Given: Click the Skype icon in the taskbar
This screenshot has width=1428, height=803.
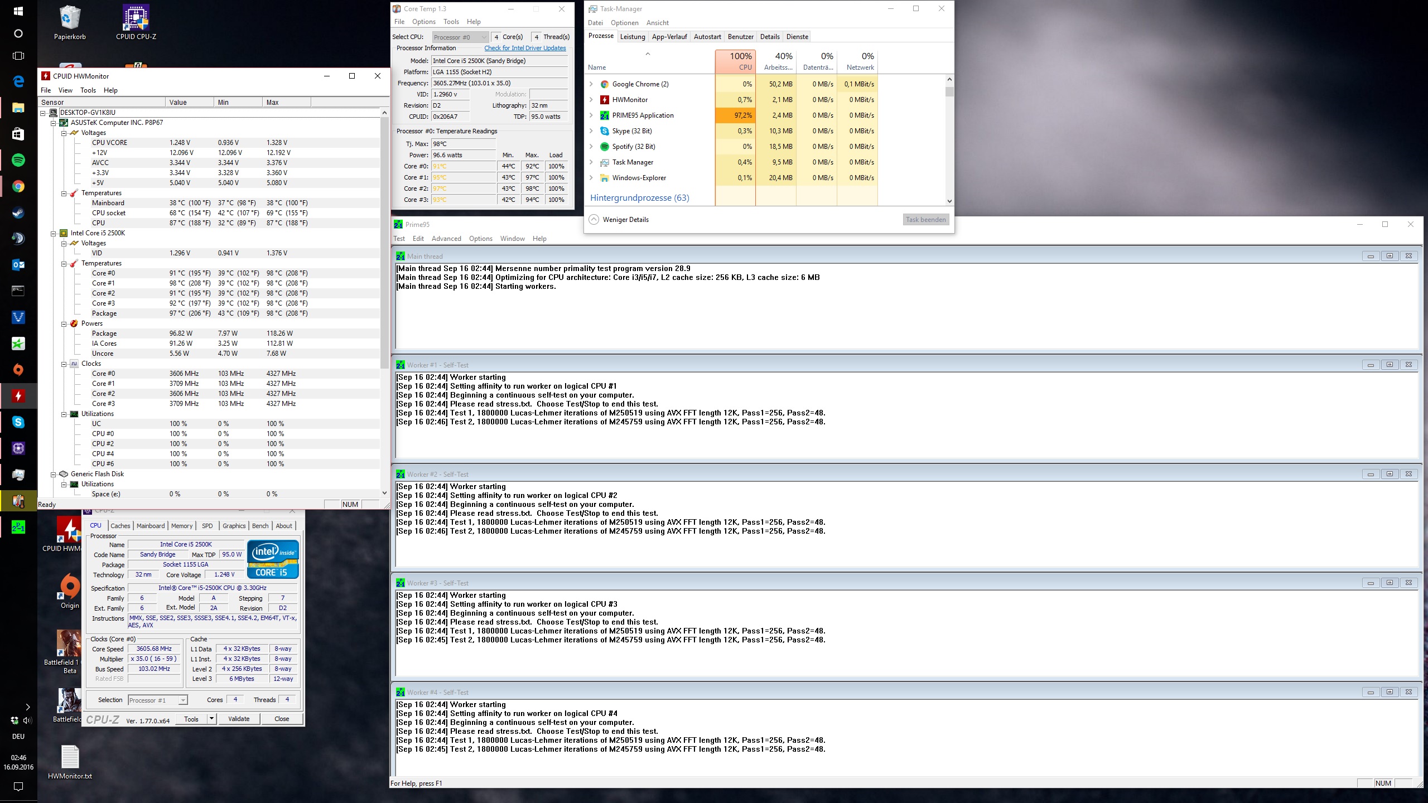Looking at the screenshot, I should tap(18, 422).
